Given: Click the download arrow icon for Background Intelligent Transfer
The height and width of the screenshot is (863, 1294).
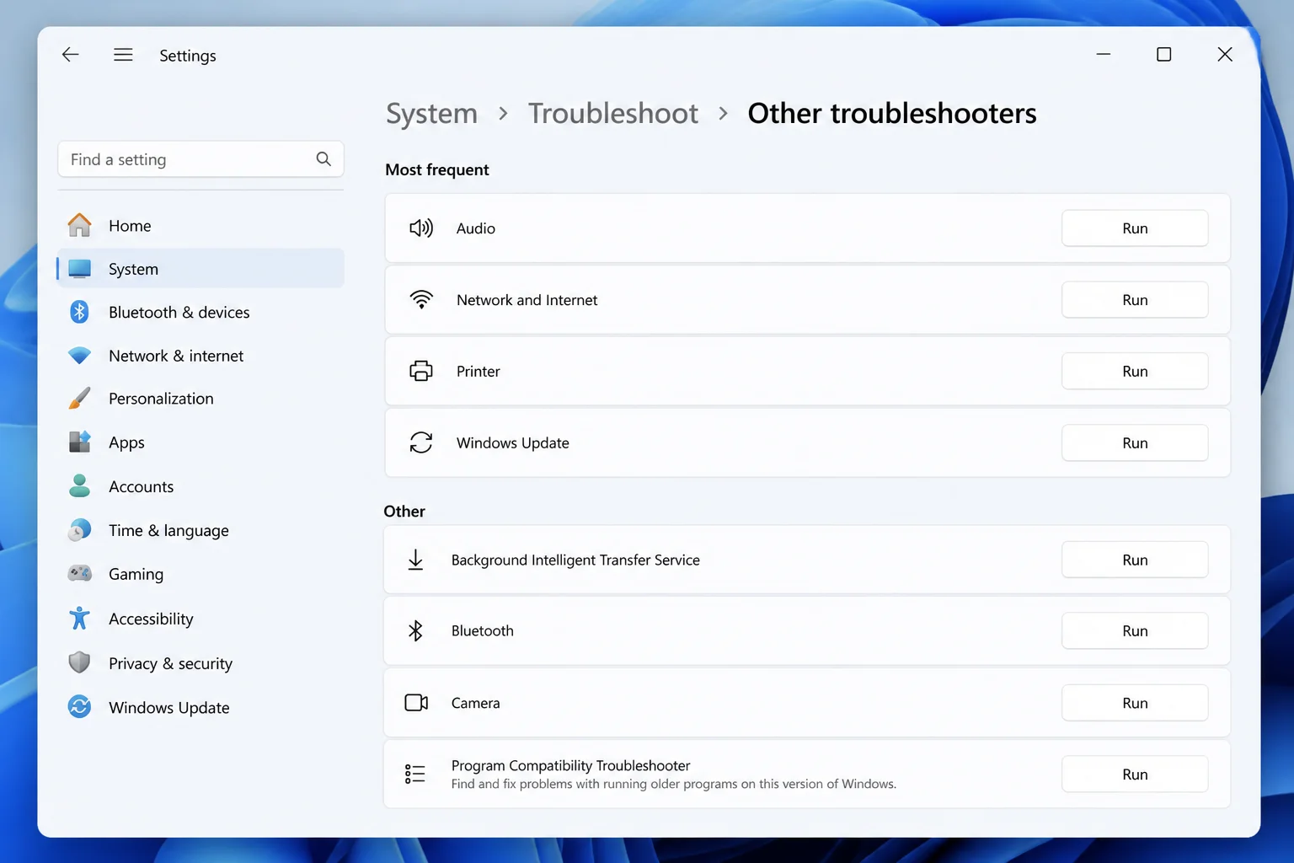Looking at the screenshot, I should [x=415, y=560].
